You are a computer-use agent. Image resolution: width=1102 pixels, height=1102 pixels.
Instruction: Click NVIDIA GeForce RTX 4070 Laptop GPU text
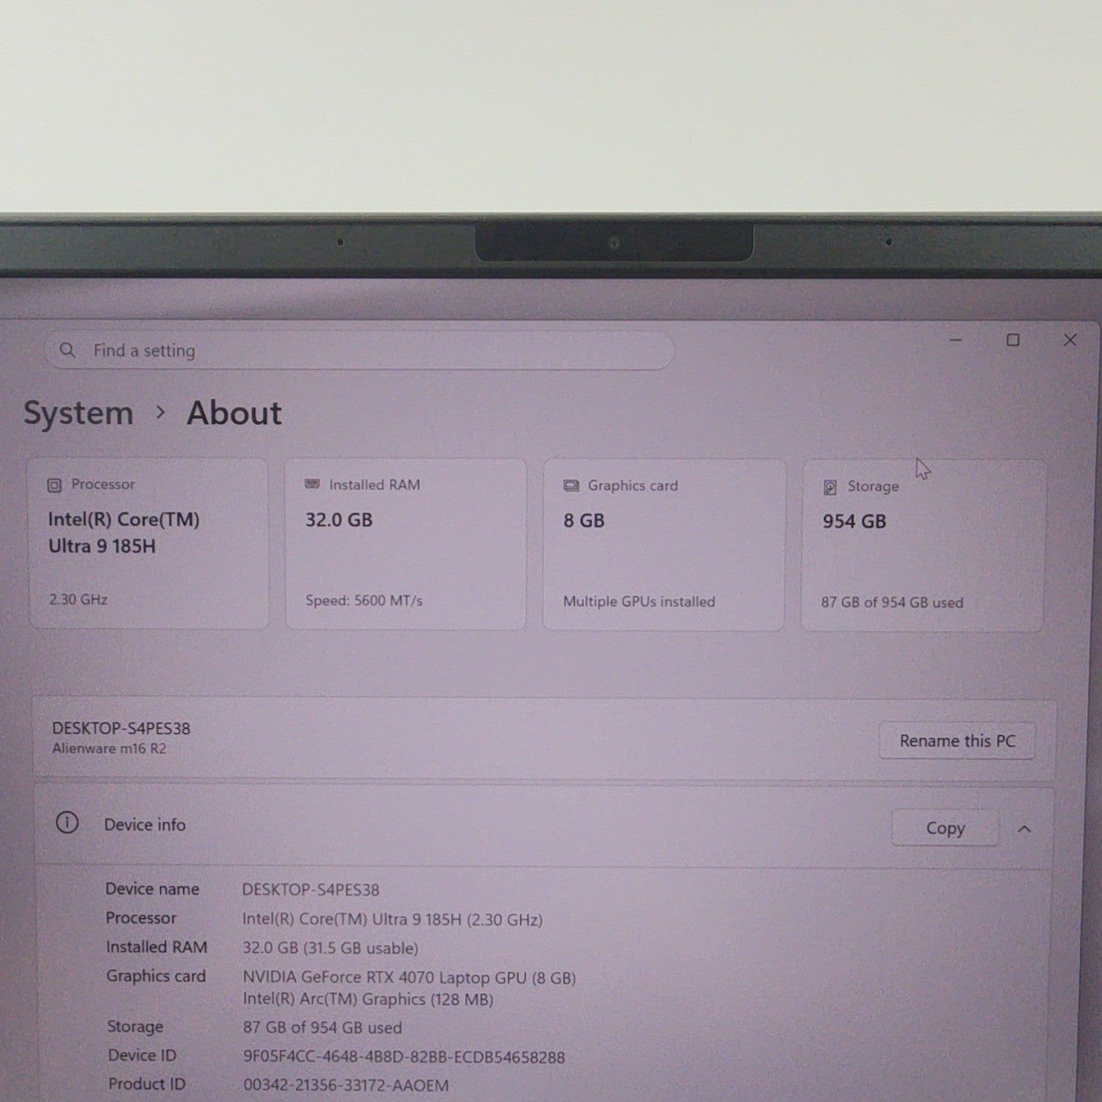pos(409,978)
